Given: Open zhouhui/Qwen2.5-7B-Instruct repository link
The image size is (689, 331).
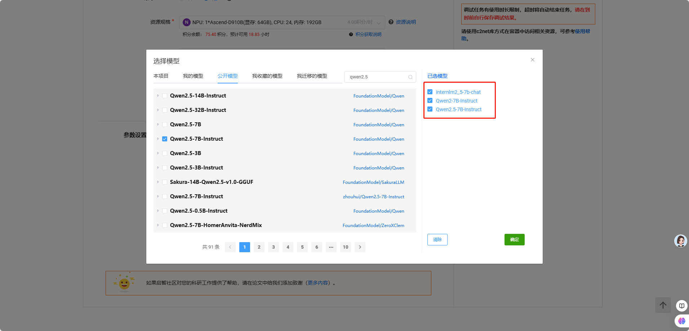Looking at the screenshot, I should (373, 197).
